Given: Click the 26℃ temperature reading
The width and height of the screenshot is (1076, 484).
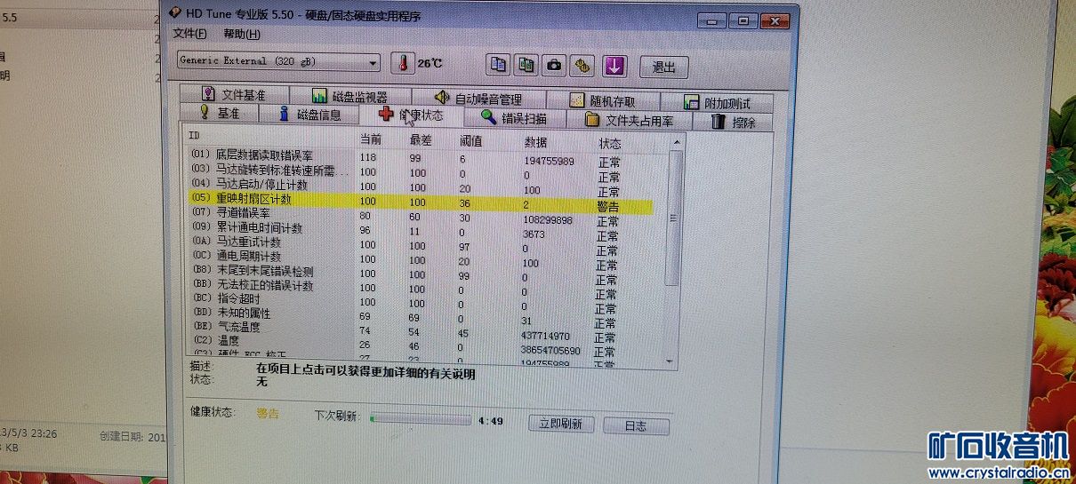Looking at the screenshot, I should tap(430, 64).
